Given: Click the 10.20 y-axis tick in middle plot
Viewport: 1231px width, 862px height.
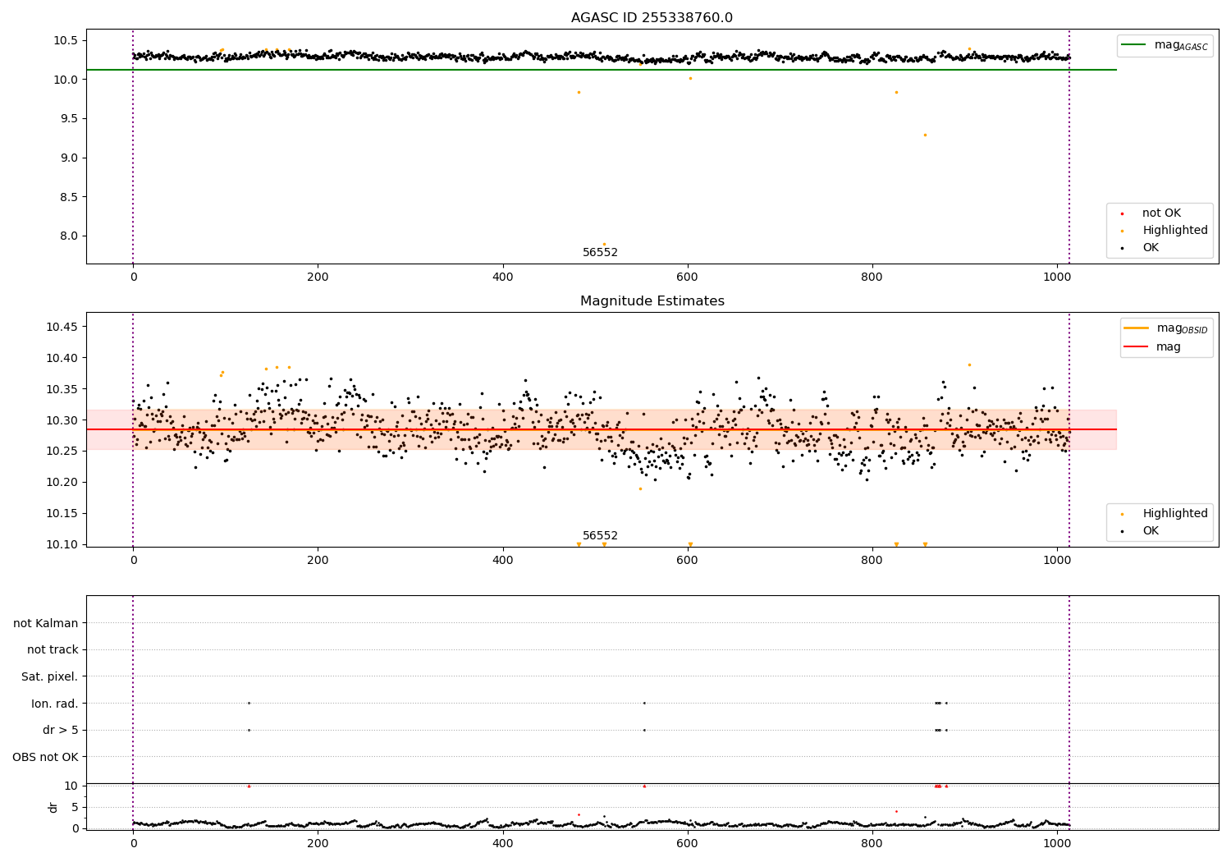Looking at the screenshot, I should (62, 483).
